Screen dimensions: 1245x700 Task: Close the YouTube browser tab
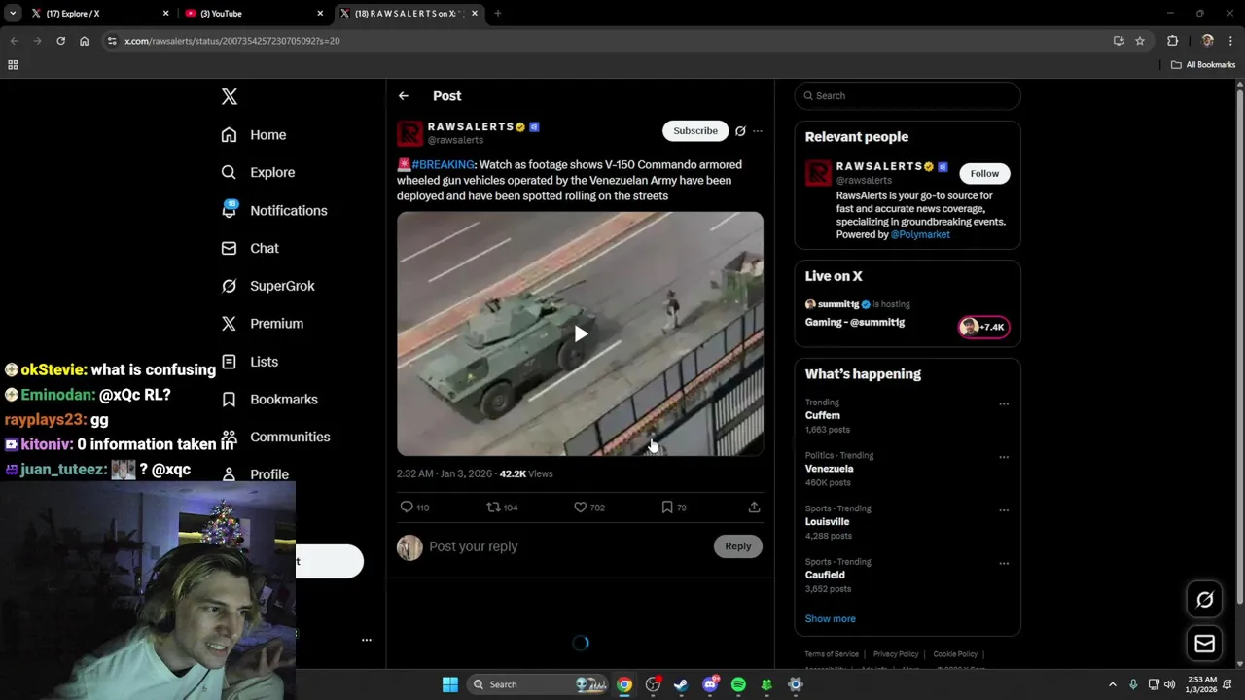pyautogui.click(x=320, y=14)
